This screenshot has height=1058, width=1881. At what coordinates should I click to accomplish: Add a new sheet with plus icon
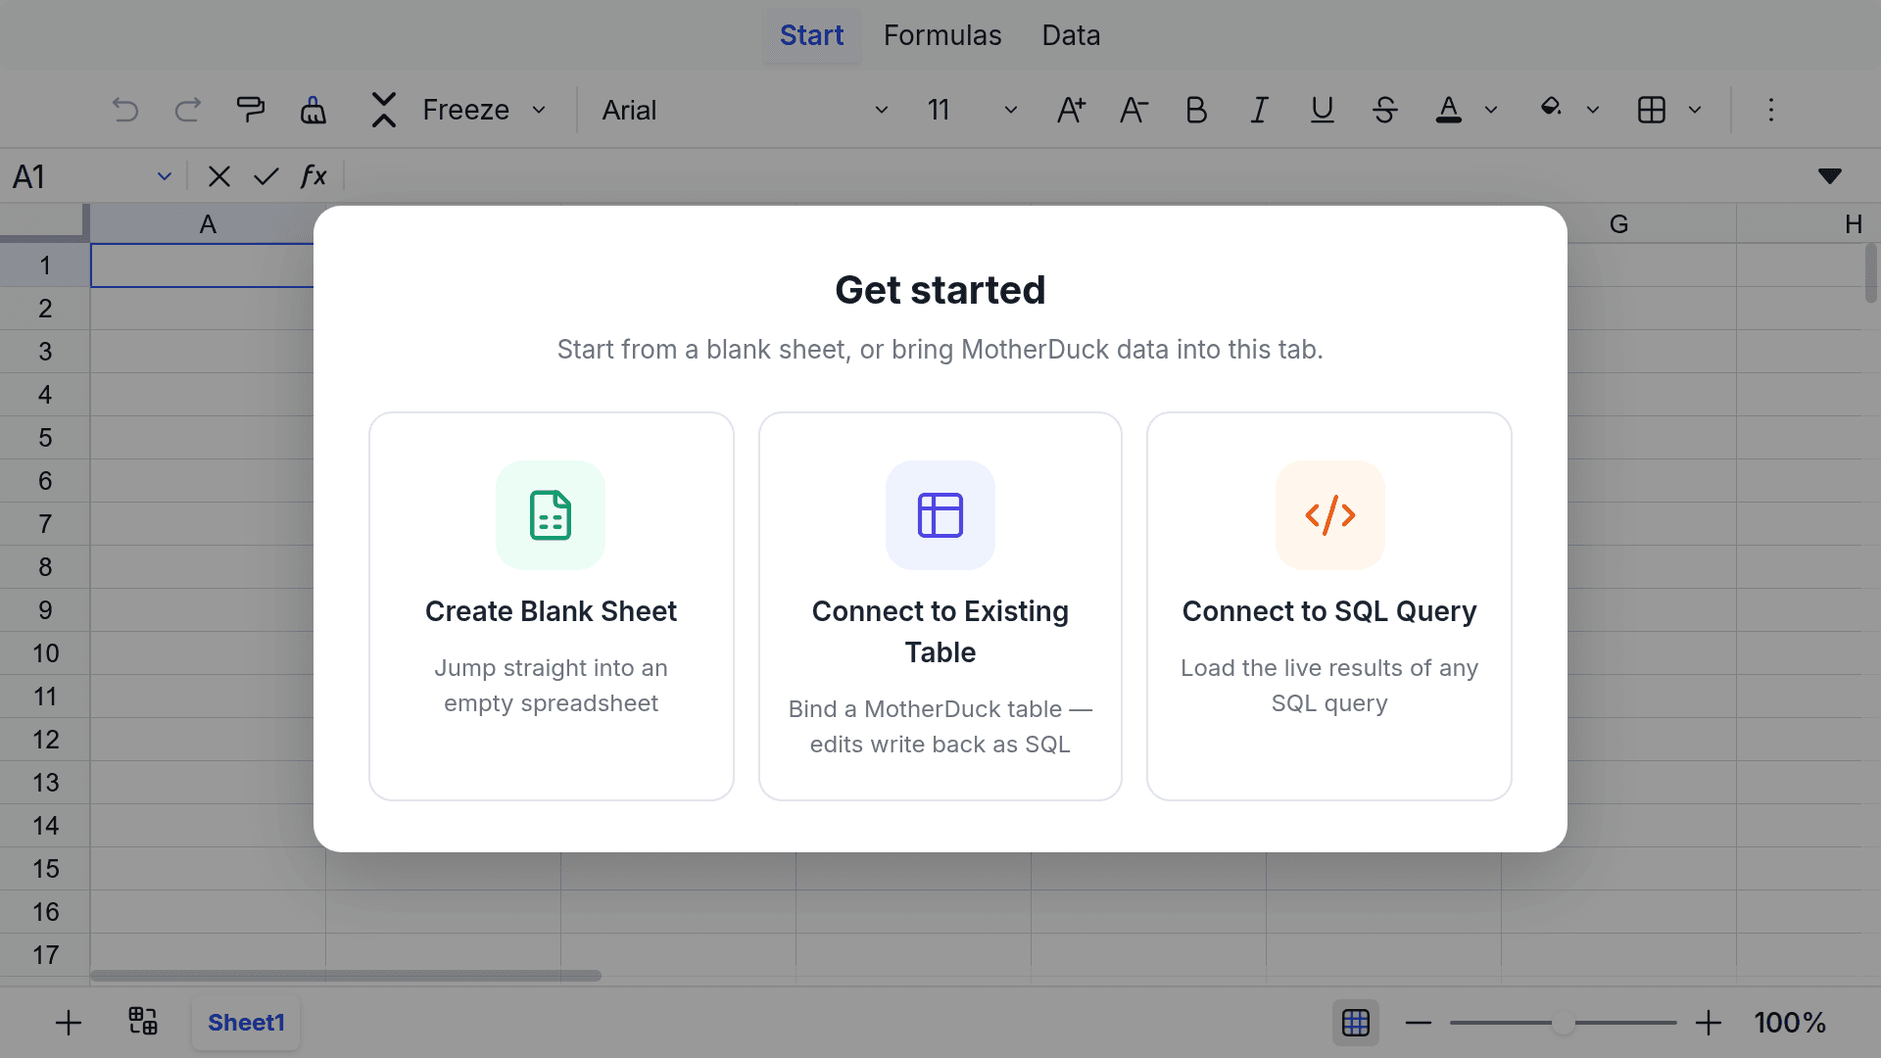(x=69, y=1023)
